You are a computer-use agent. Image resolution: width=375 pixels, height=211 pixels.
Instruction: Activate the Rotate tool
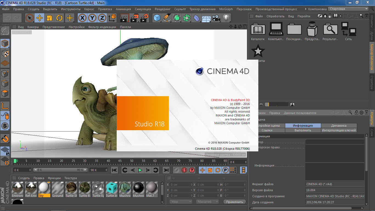point(59,18)
